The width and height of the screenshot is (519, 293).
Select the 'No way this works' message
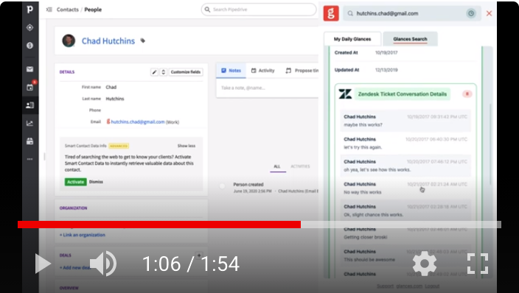[x=405, y=188]
